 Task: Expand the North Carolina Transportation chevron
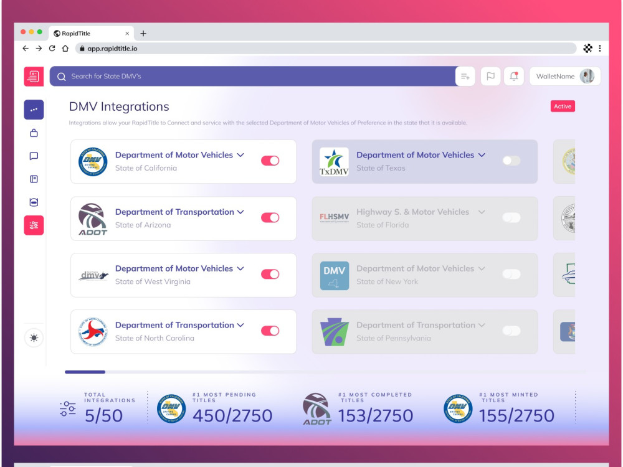[240, 325]
